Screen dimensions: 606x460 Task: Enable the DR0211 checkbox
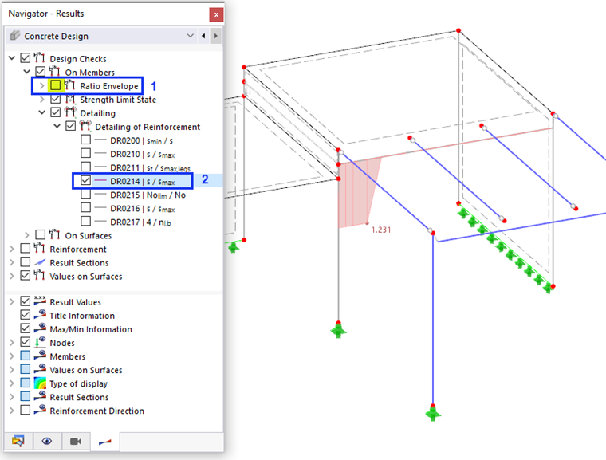pyautogui.click(x=86, y=167)
